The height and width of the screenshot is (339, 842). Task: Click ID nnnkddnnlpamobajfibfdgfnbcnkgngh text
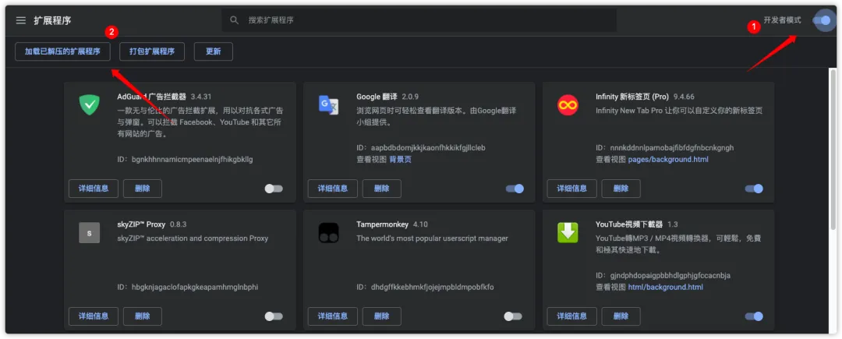[x=665, y=147]
